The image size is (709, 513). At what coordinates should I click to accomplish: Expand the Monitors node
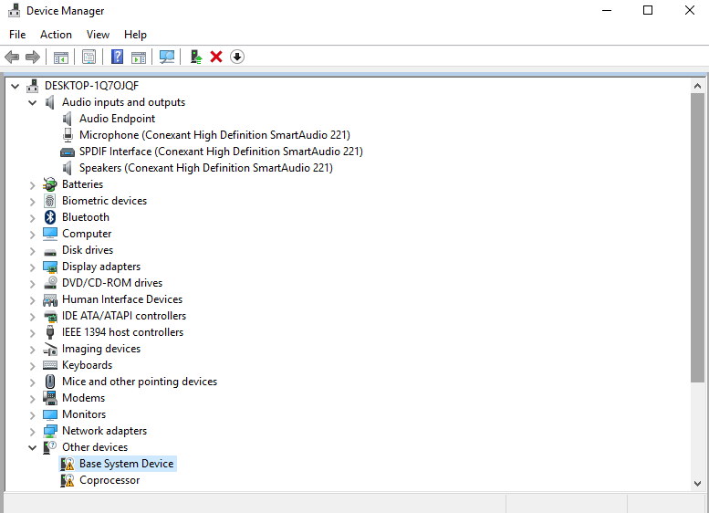tap(33, 414)
